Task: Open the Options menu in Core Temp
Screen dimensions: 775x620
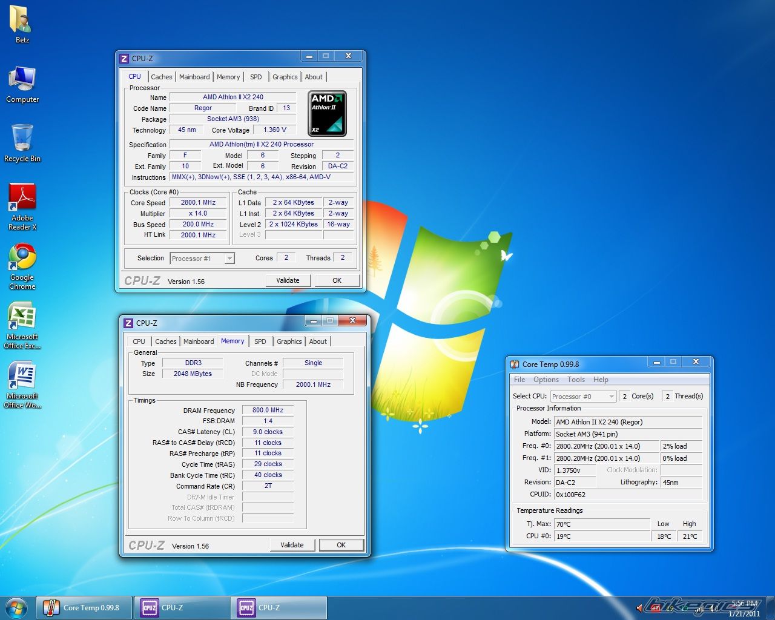Action: 546,380
